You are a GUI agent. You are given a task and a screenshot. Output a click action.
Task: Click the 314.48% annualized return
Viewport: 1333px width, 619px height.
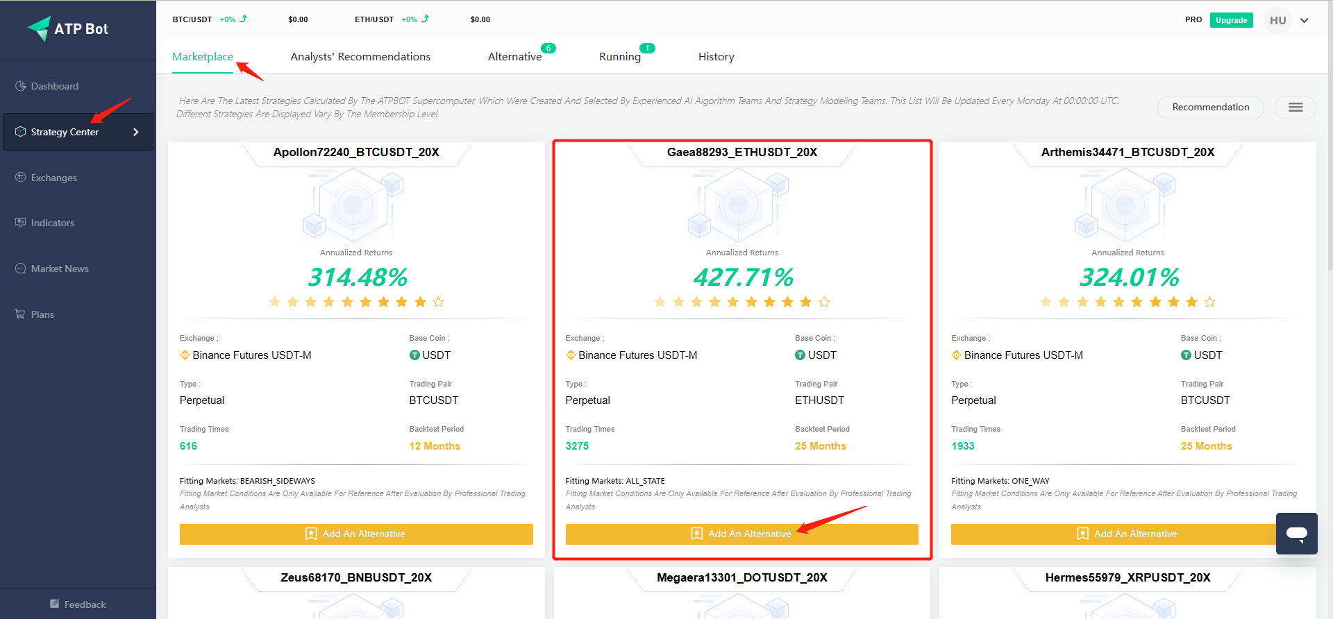tap(358, 278)
